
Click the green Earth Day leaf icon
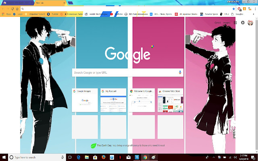[x=94, y=146]
